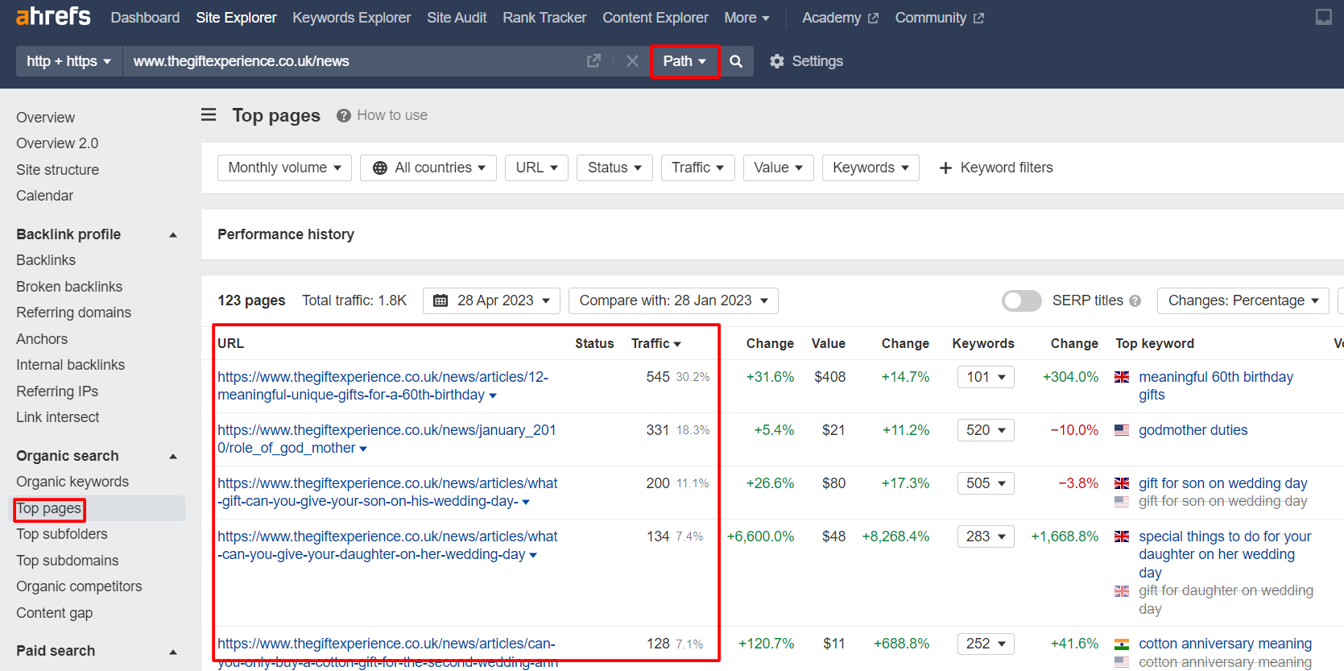Click the Academy external link icon

point(873,18)
